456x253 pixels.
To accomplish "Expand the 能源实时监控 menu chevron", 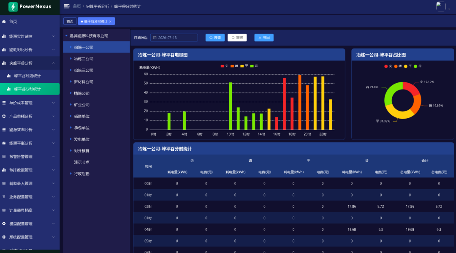I will [x=54, y=36].
